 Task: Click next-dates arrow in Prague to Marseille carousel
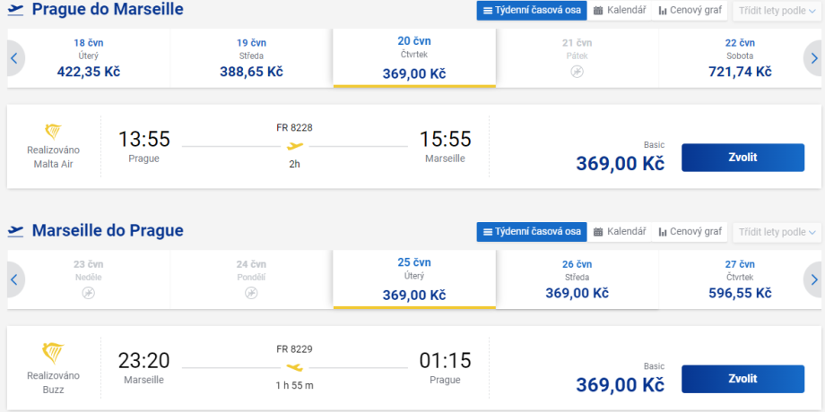[812, 58]
